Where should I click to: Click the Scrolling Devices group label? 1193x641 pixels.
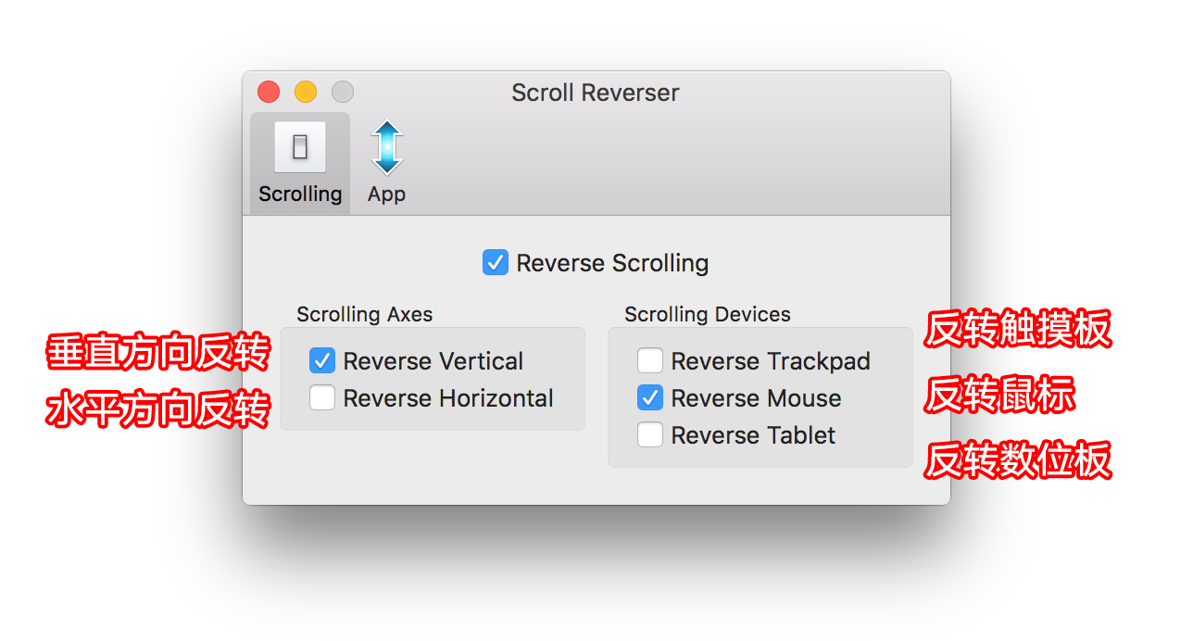(708, 314)
